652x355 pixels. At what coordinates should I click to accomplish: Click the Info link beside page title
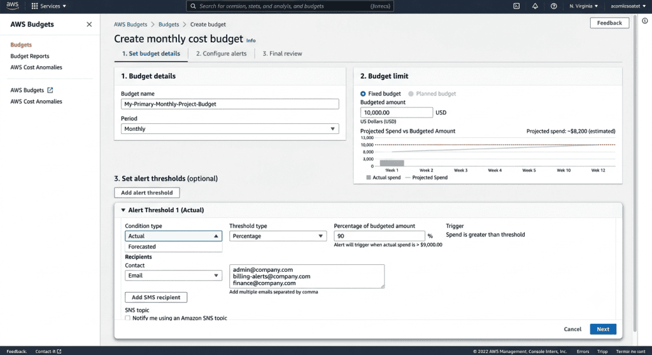[x=251, y=41]
